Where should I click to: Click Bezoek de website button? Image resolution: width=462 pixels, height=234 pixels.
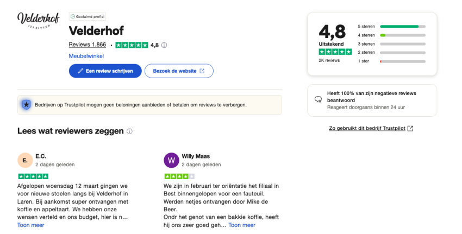179,71
